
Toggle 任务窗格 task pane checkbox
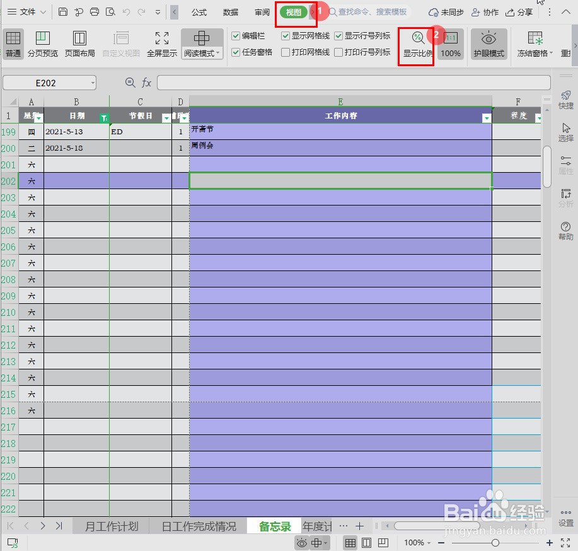coord(236,52)
